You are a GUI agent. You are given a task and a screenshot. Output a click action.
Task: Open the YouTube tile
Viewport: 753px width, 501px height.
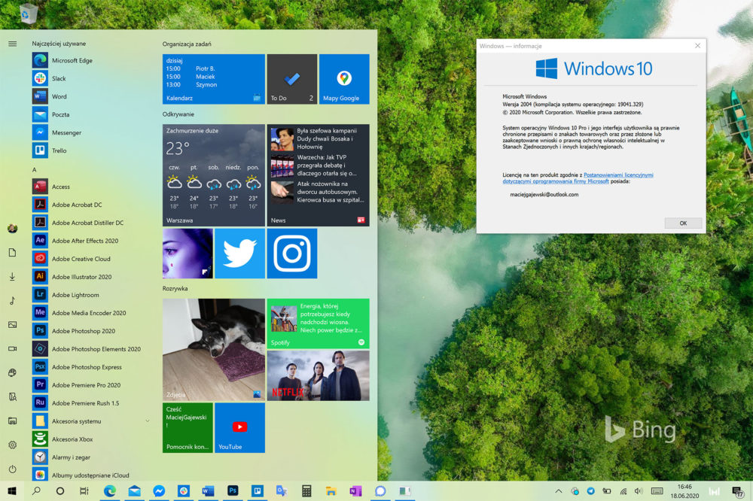tap(239, 427)
